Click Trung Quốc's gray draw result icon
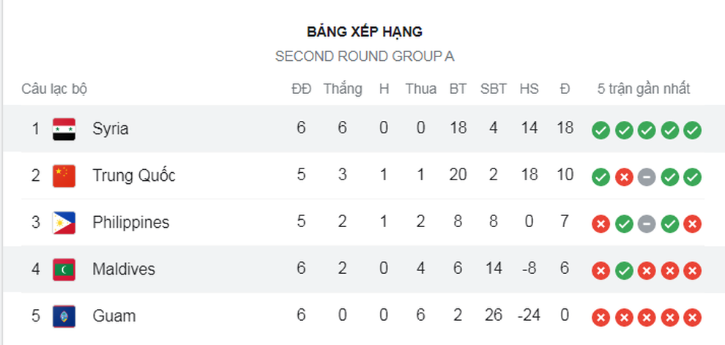Viewport: 725px width, 345px height. (x=647, y=177)
